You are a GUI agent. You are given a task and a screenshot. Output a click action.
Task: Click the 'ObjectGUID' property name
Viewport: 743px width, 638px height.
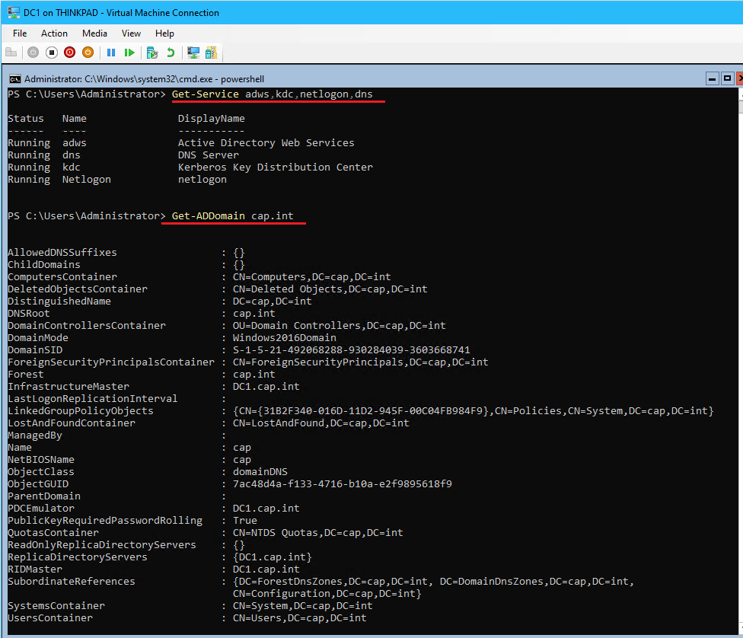[x=38, y=484]
